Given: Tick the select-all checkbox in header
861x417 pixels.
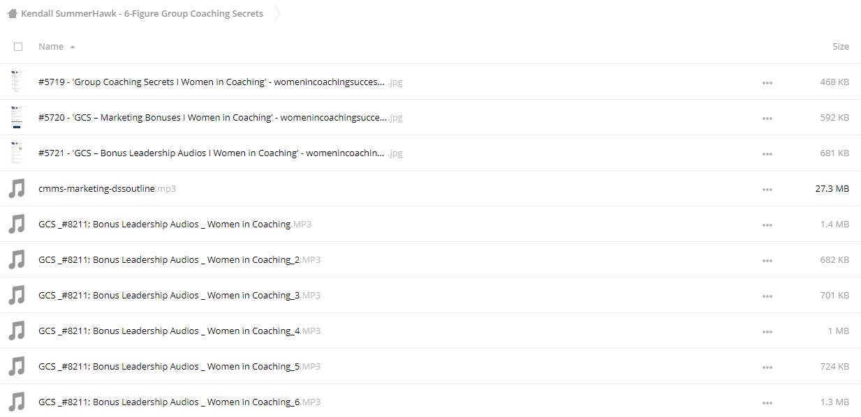Looking at the screenshot, I should tap(18, 47).
